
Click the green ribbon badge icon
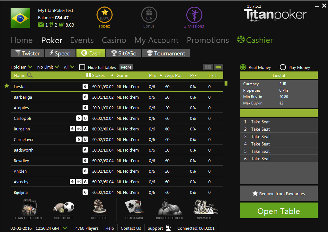51,25
